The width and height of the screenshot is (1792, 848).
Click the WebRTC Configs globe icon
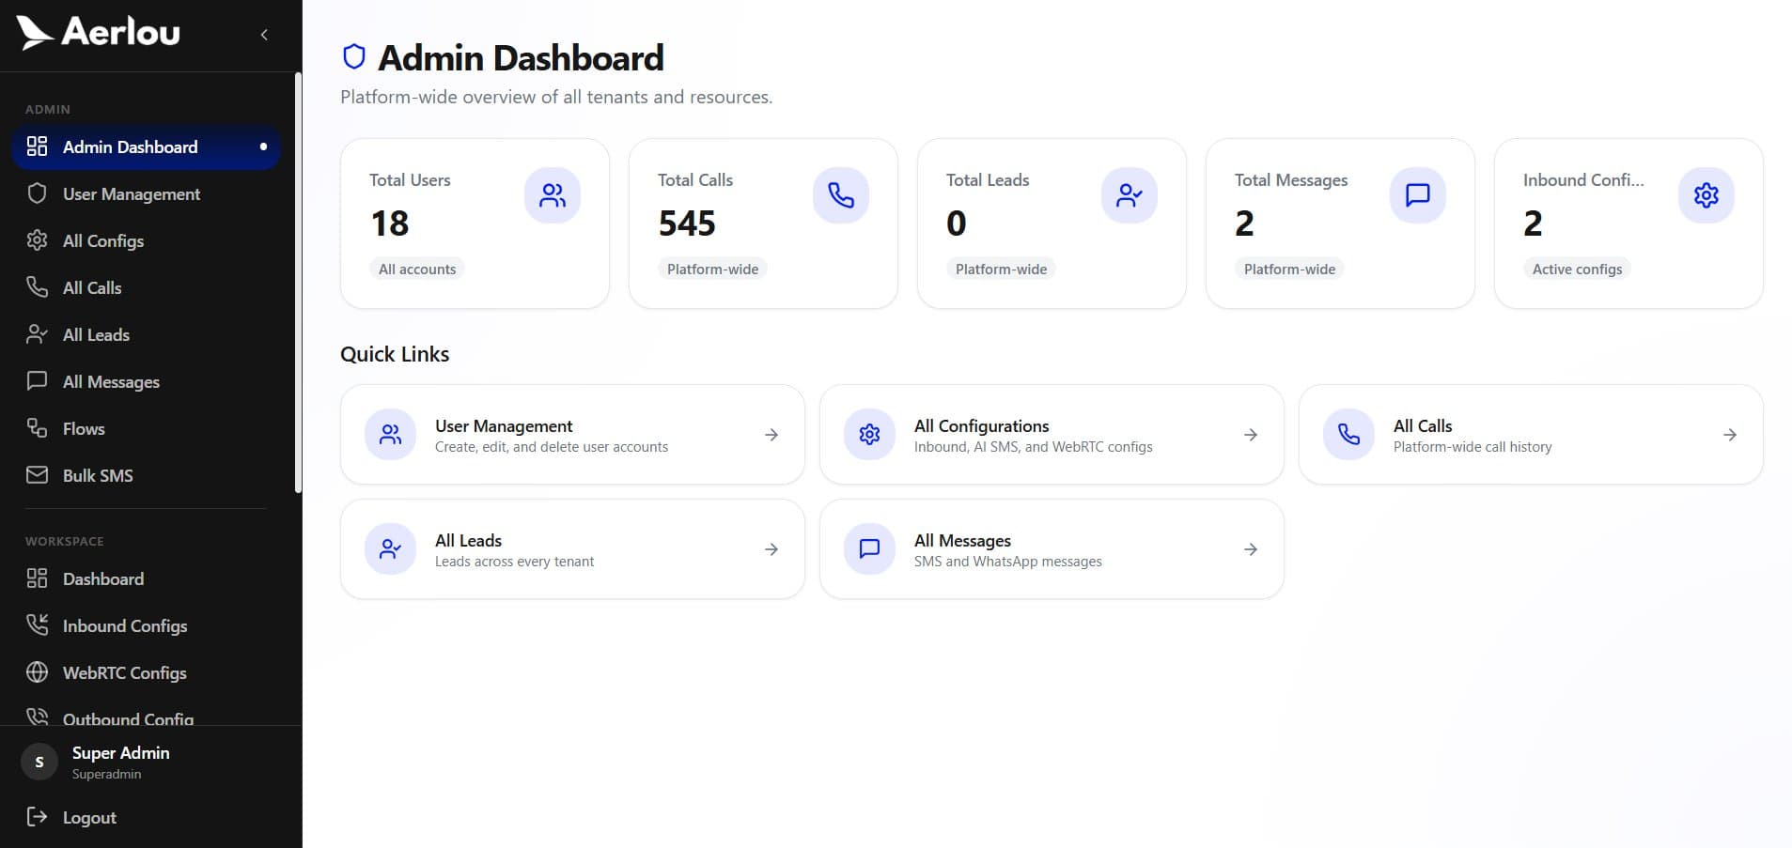coord(37,672)
